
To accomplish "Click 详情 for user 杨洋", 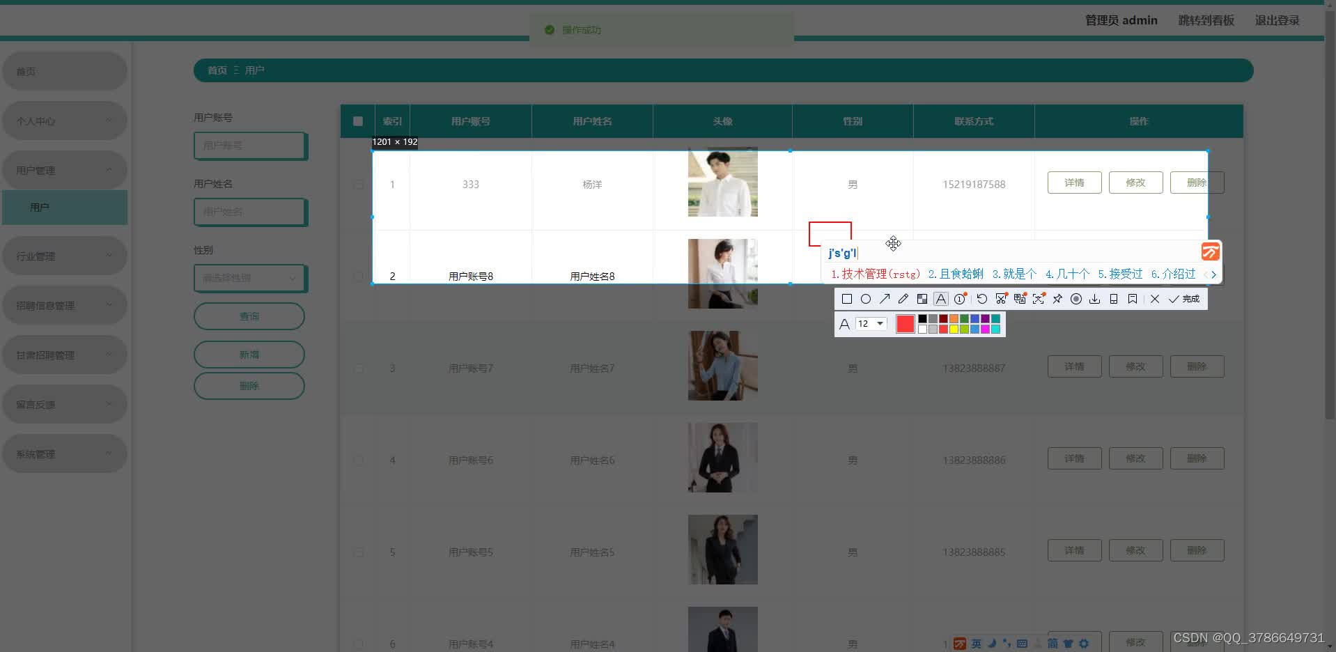I will click(x=1075, y=183).
